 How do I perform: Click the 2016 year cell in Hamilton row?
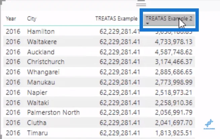click(13, 32)
